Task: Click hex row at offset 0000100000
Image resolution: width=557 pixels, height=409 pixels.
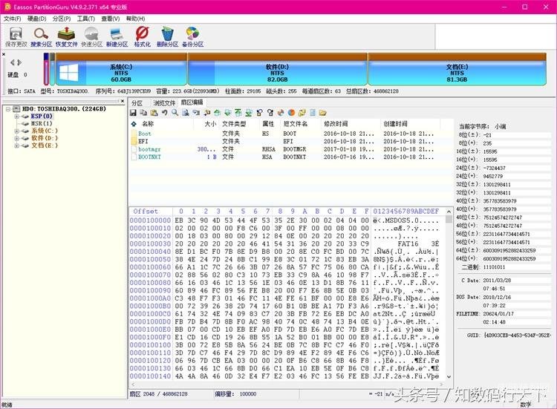Action: [x=284, y=220]
